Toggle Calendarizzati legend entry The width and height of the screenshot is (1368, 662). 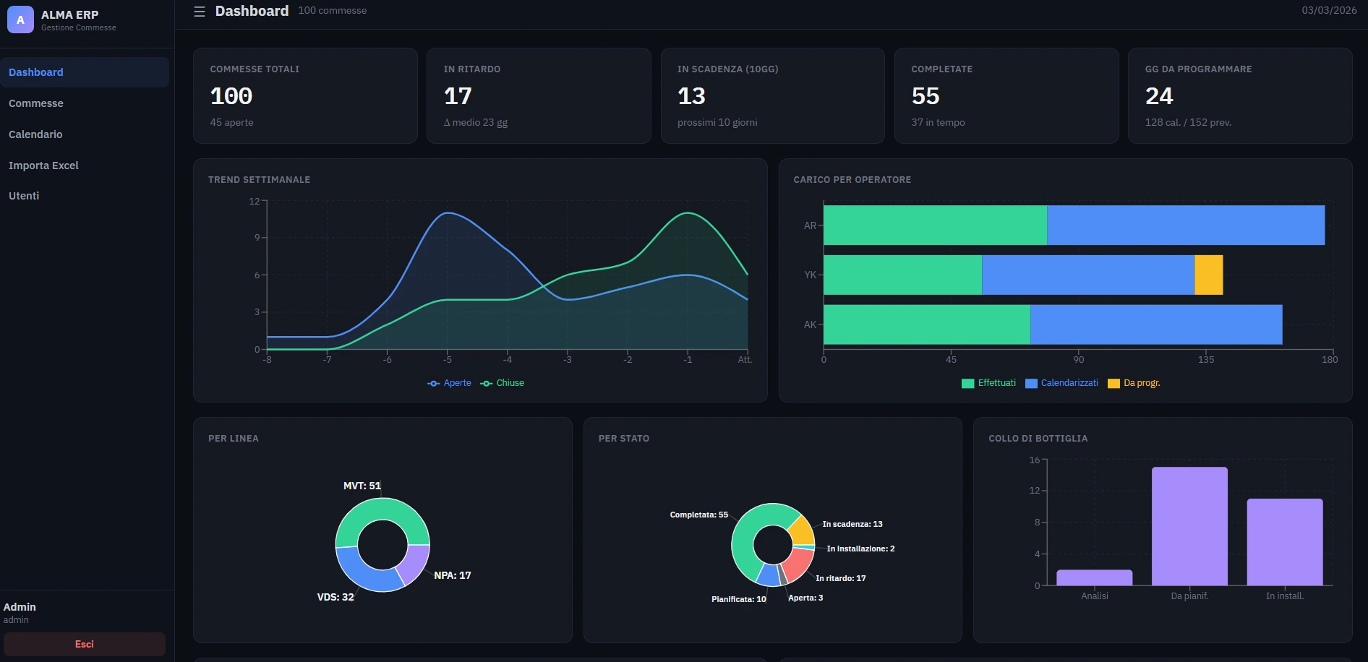click(1061, 383)
